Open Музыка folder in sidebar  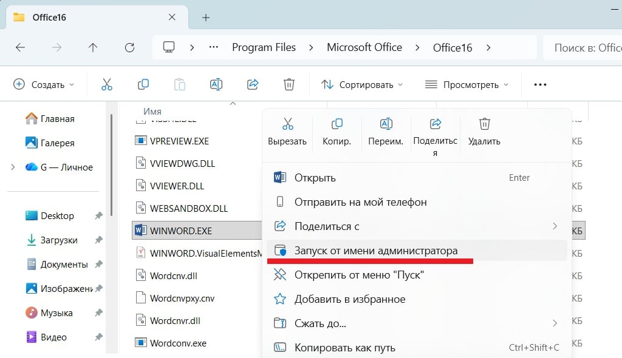coord(49,313)
